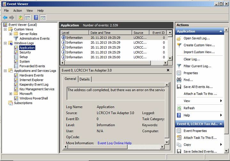
Task: Click the Filter Current Log funnel icon
Action: click(x=179, y=66)
